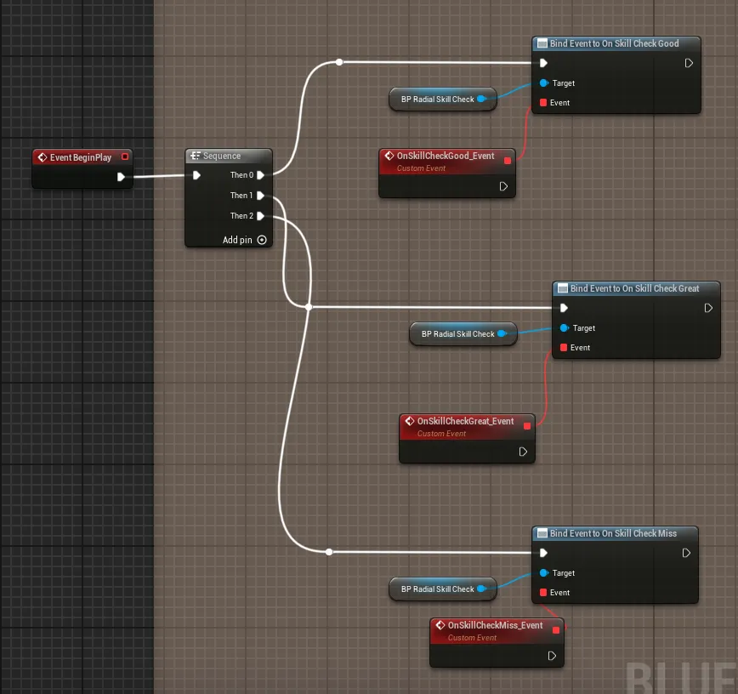Screen dimensions: 738x694
Task: Click output pin of BP Radial Skill Check near Miss
Action: pos(481,589)
